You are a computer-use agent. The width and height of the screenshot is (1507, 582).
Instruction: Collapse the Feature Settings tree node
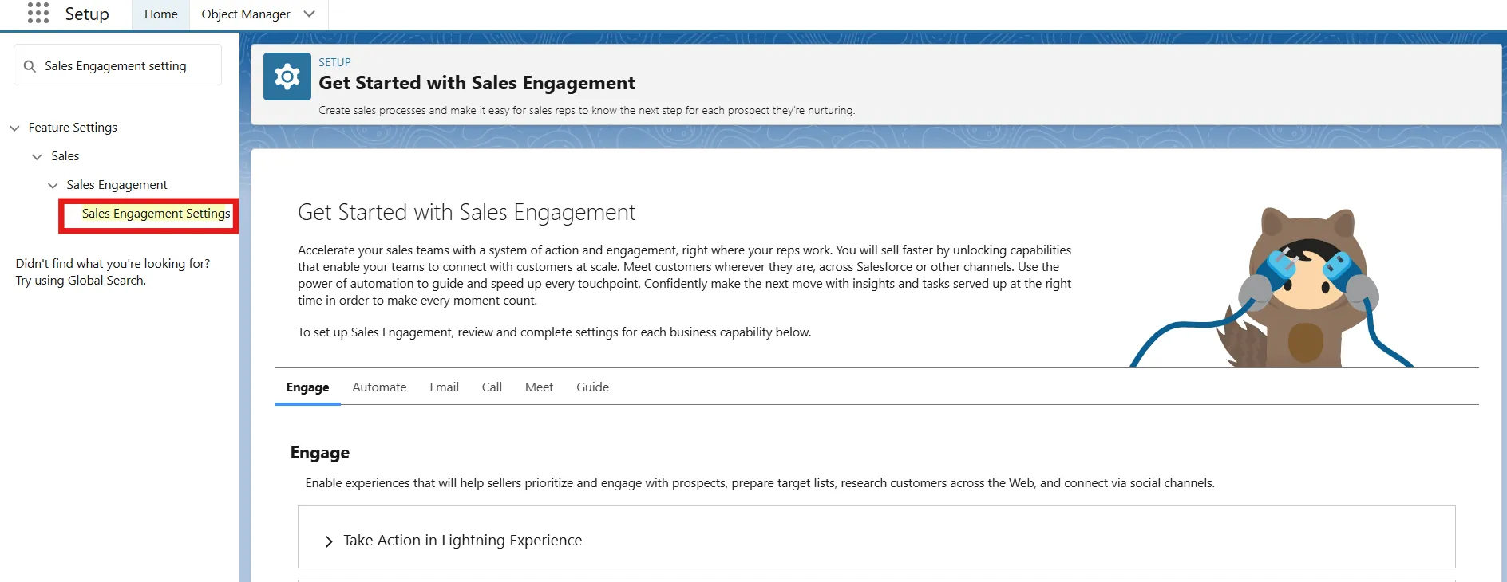point(14,128)
